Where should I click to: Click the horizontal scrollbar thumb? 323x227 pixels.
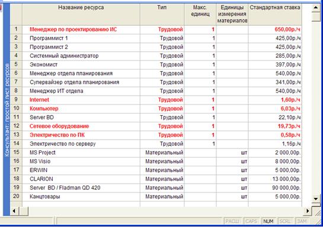point(24,211)
